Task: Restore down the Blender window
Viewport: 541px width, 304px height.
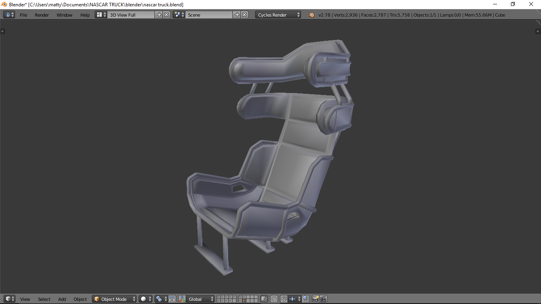Action: 513,4
